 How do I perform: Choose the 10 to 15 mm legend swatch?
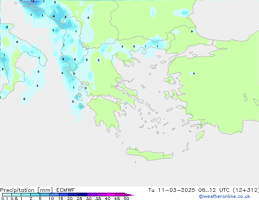click(x=54, y=195)
